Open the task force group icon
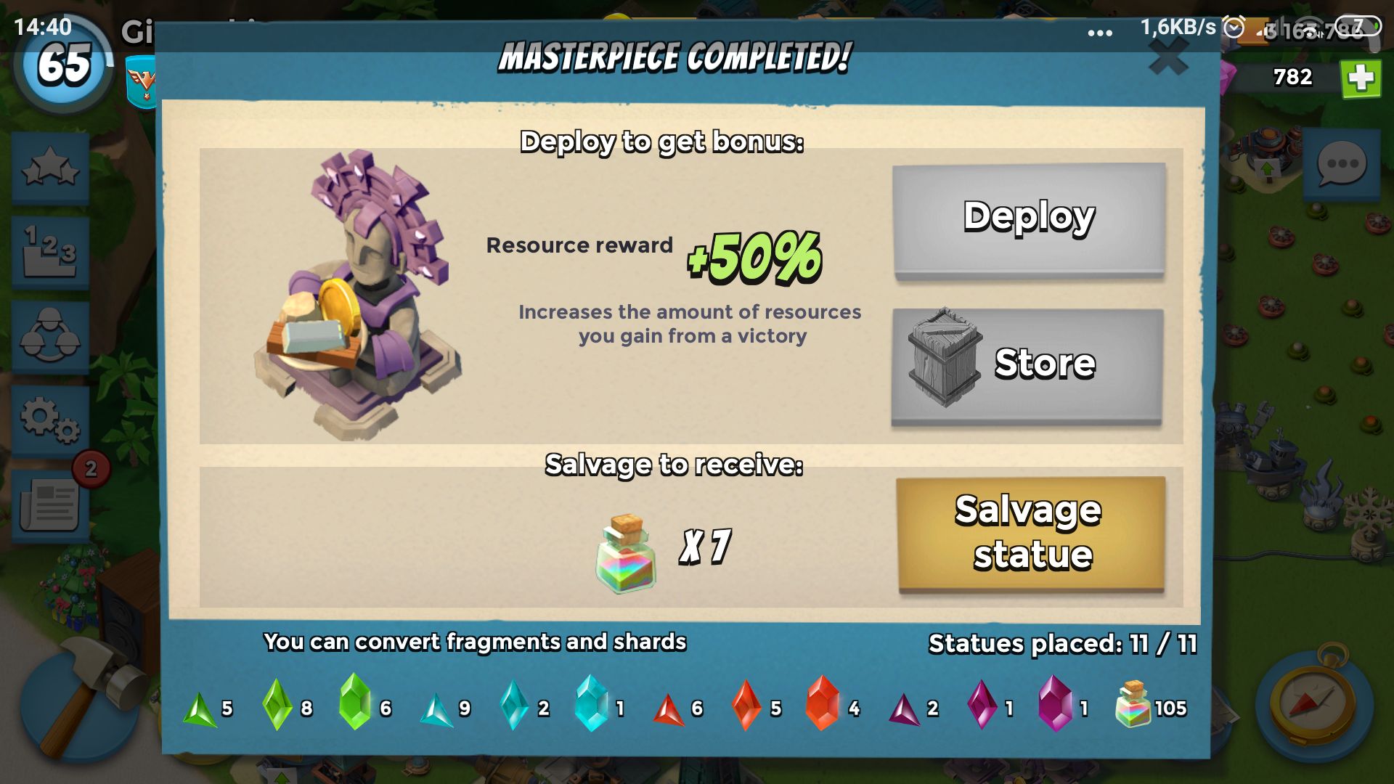 coord(50,337)
